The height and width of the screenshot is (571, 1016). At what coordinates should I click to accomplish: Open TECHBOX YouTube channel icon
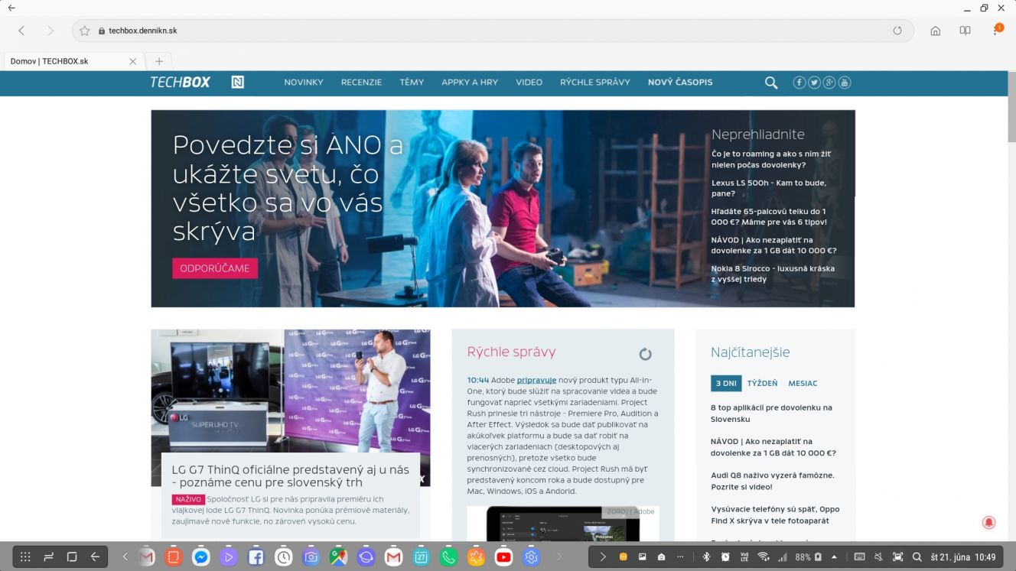tap(845, 83)
